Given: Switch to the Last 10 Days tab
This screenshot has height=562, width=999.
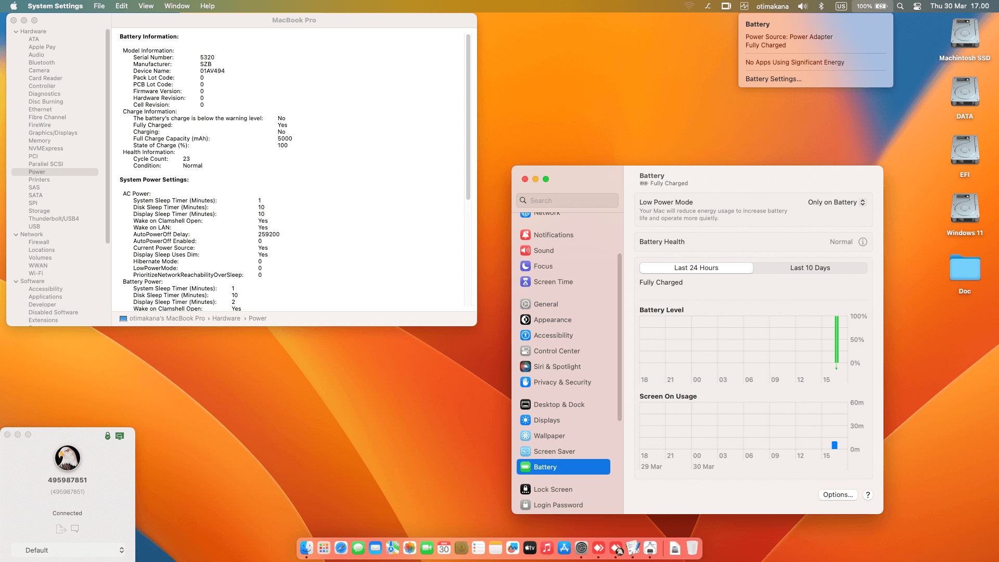Looking at the screenshot, I should tap(810, 267).
